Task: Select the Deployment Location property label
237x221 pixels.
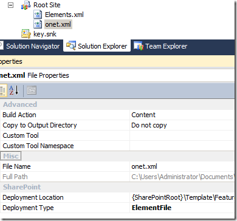Action: 33,197
